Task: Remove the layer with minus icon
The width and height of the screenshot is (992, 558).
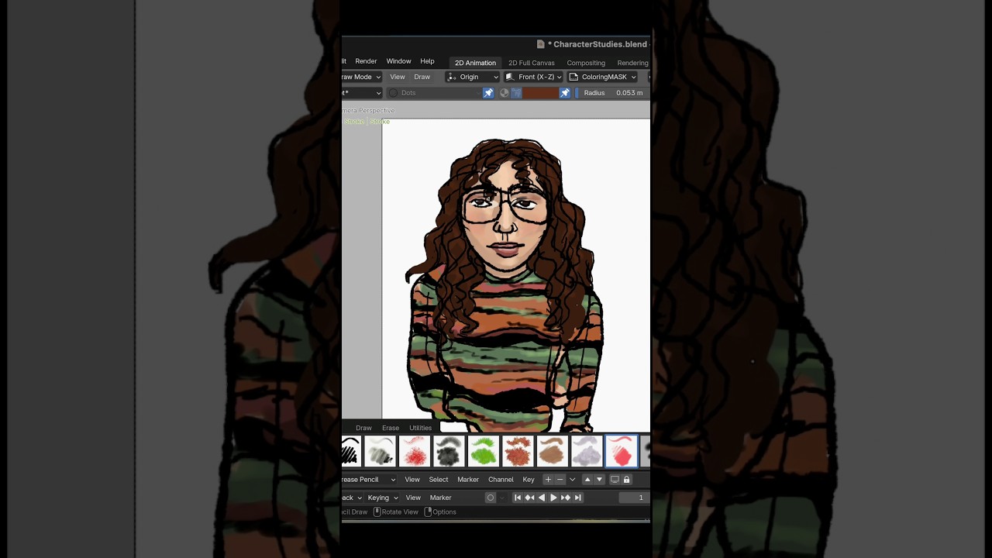Action: pos(560,480)
